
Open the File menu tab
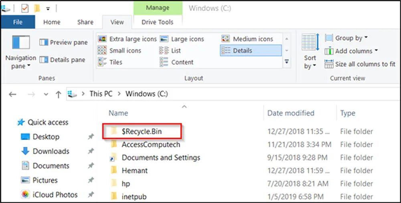pyautogui.click(x=18, y=22)
